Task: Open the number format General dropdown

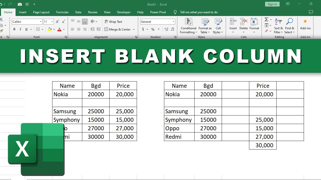Action: [x=173, y=22]
